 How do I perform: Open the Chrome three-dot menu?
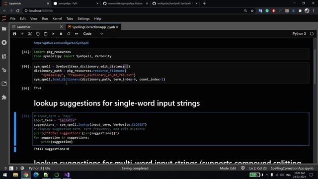click(x=314, y=11)
